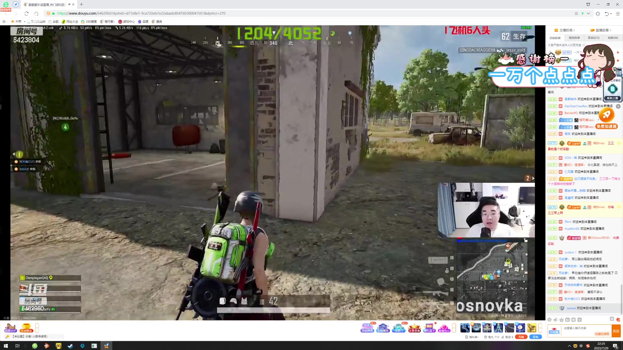
Task: Reload the page with the refresh icon
Action: pyautogui.click(x=27, y=13)
